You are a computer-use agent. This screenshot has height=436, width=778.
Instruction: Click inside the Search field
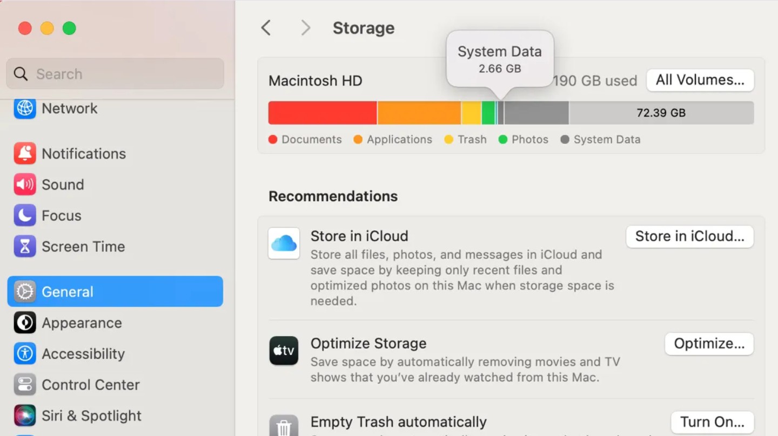(x=115, y=73)
